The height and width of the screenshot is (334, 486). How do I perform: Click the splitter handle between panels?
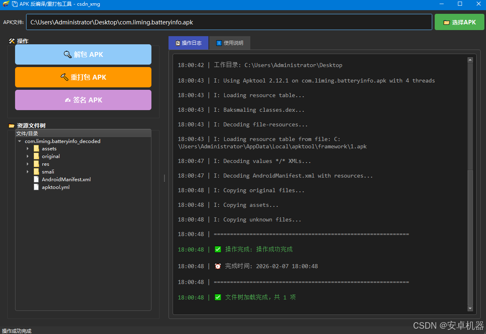click(164, 178)
